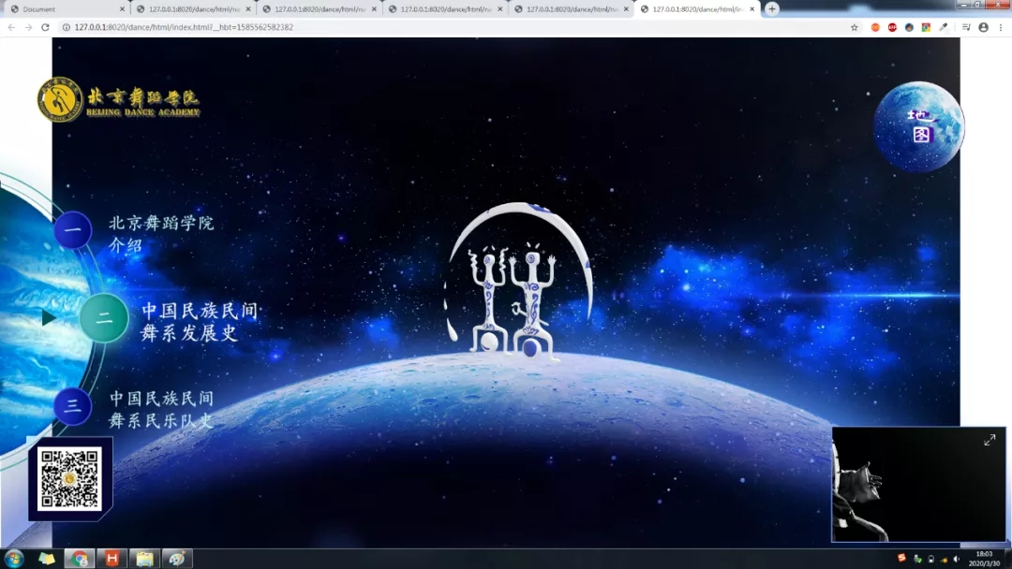1012x569 pixels.
Task: Click the play arrow beside item two
Action: 49,317
